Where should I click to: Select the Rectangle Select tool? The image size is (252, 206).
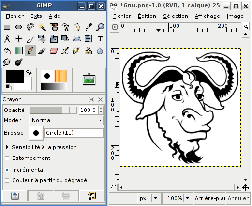(x=7, y=27)
